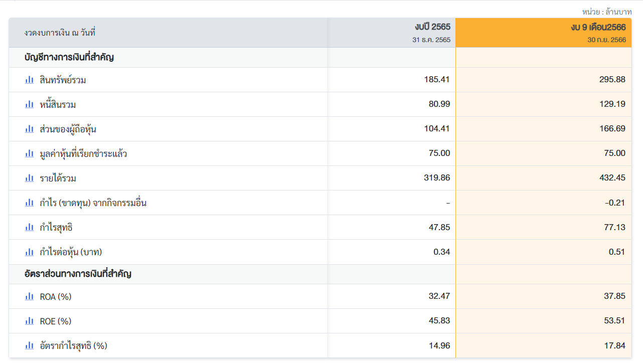Select the 295.88 total assets value

click(612, 80)
